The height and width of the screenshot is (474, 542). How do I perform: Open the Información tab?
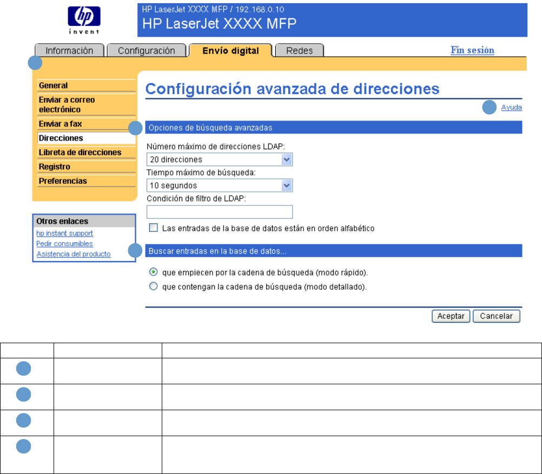pos(69,50)
